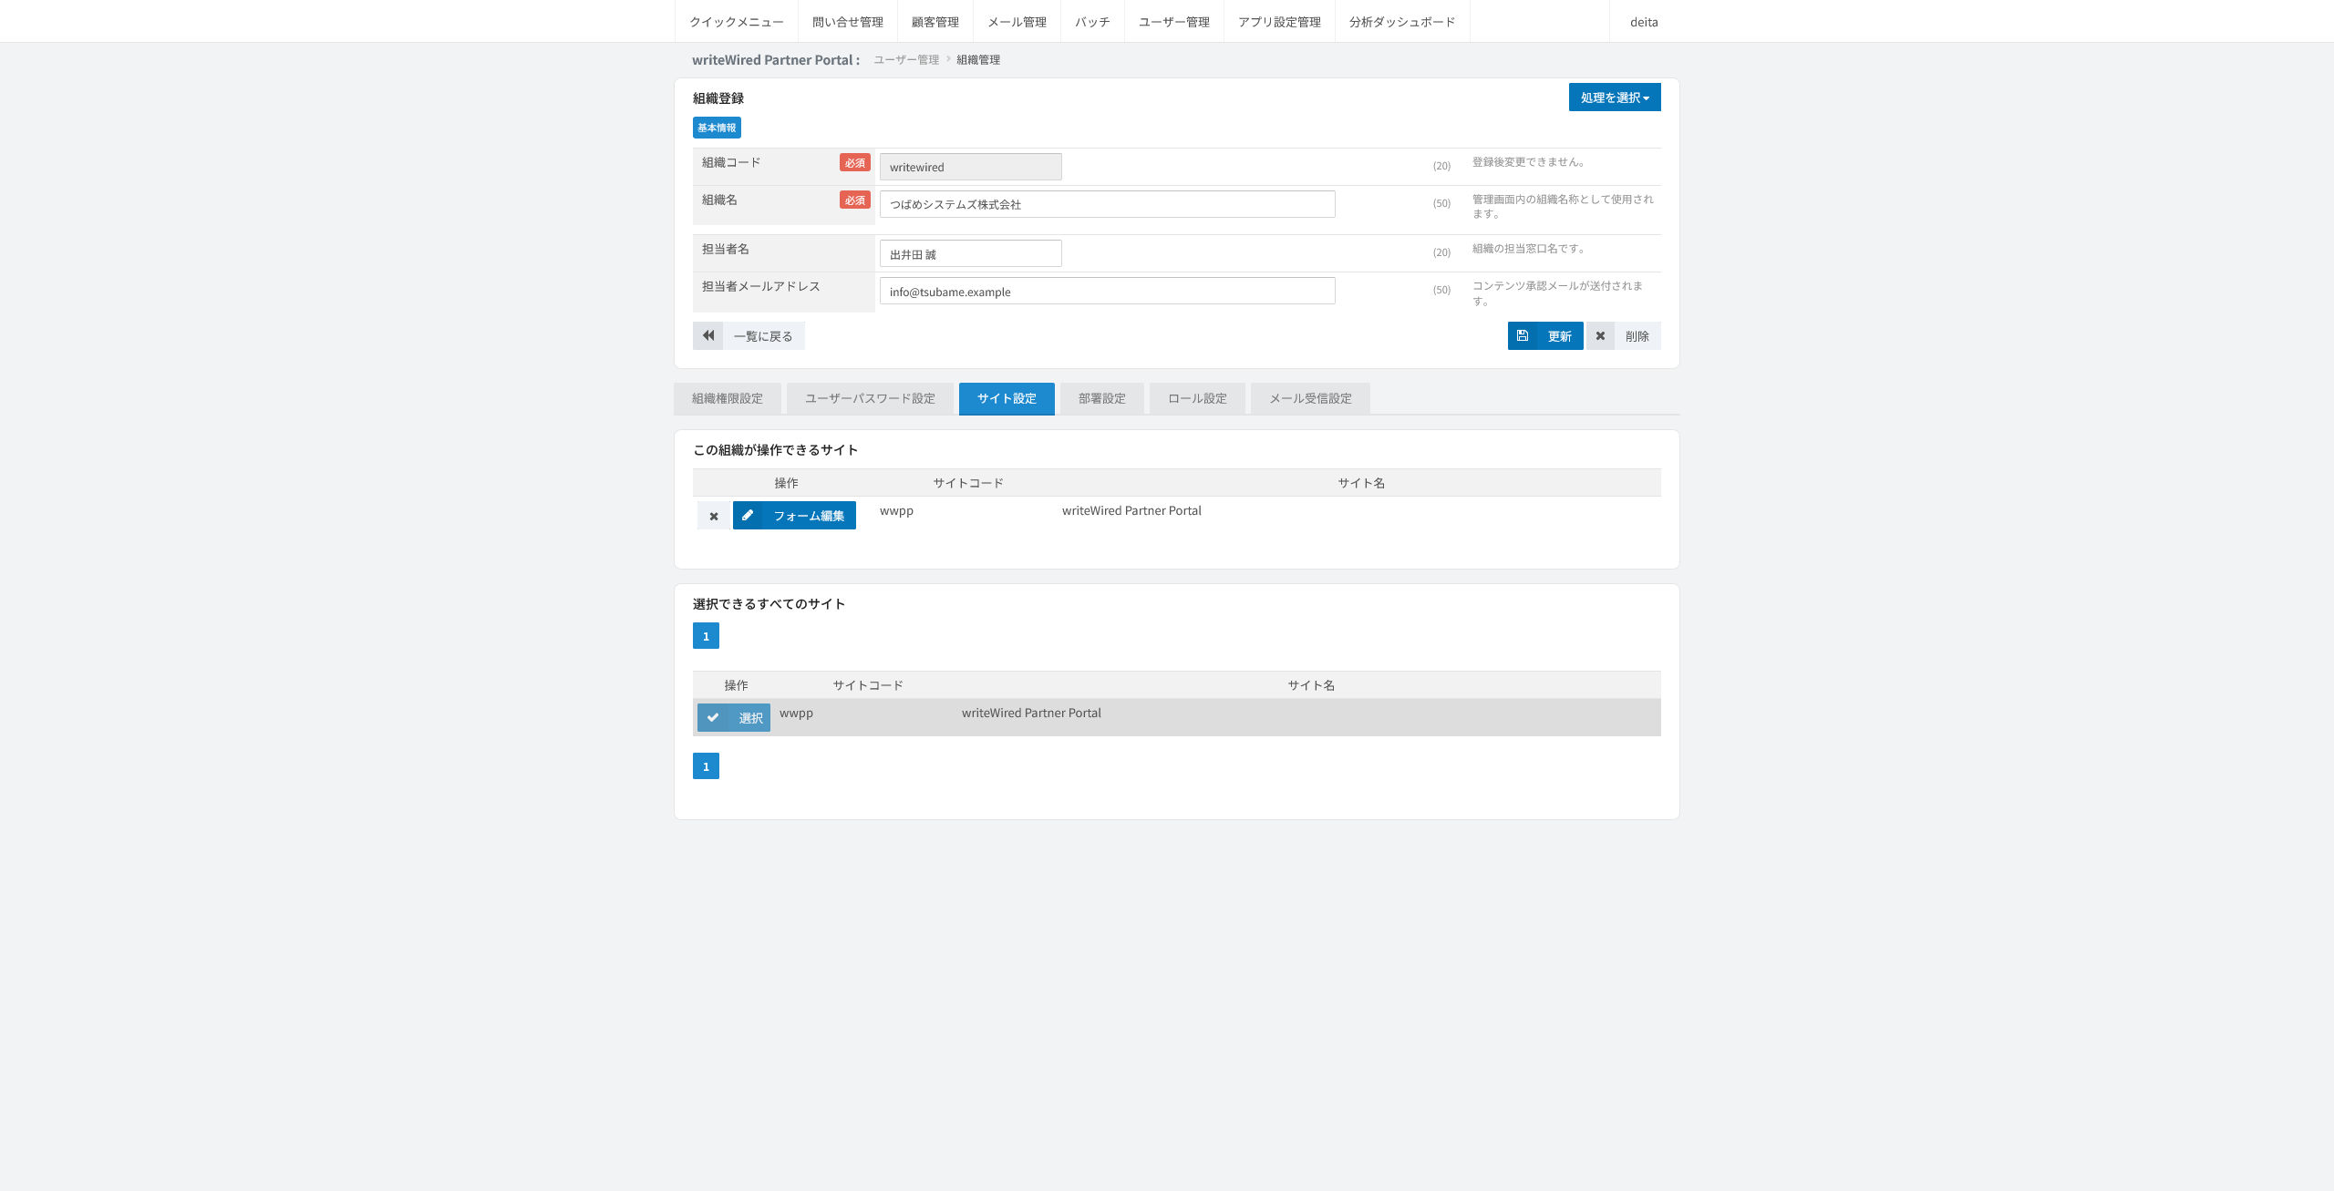
Task: Click the X icon next to 削除
Action: (x=1600, y=335)
